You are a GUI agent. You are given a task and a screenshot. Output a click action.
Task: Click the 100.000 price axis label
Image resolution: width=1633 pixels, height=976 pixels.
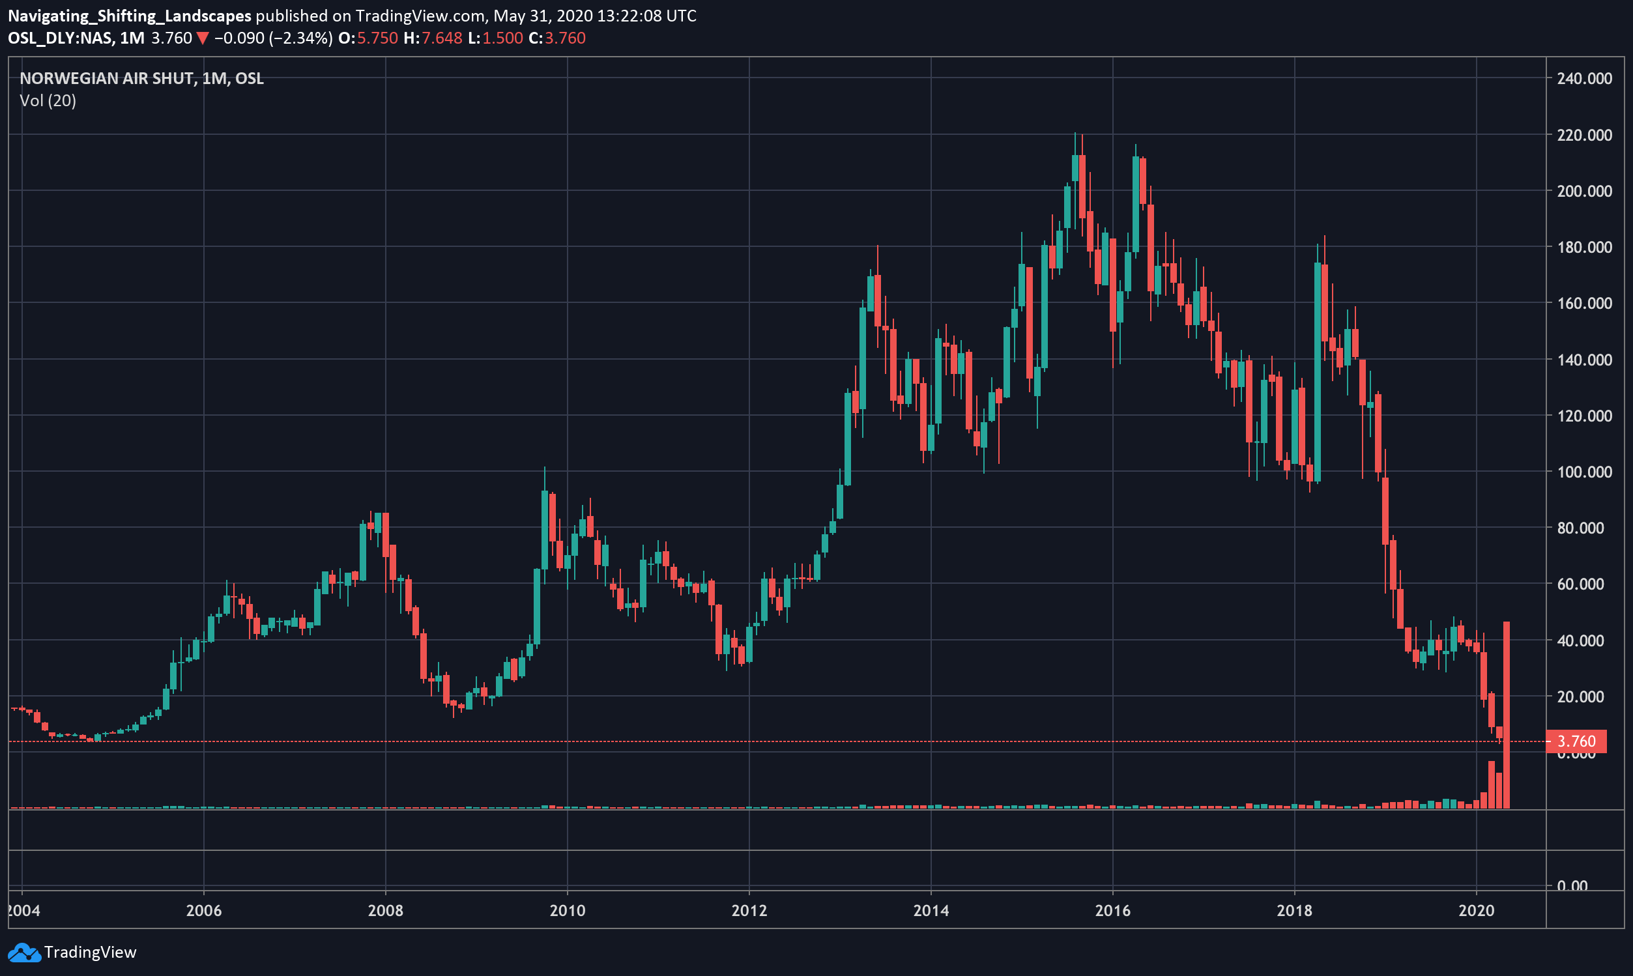click(x=1584, y=472)
